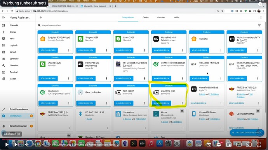The image size is (268, 150).
Task: Open Entwicklerwerkzeuge in the sidebar
Action: coord(19,109)
